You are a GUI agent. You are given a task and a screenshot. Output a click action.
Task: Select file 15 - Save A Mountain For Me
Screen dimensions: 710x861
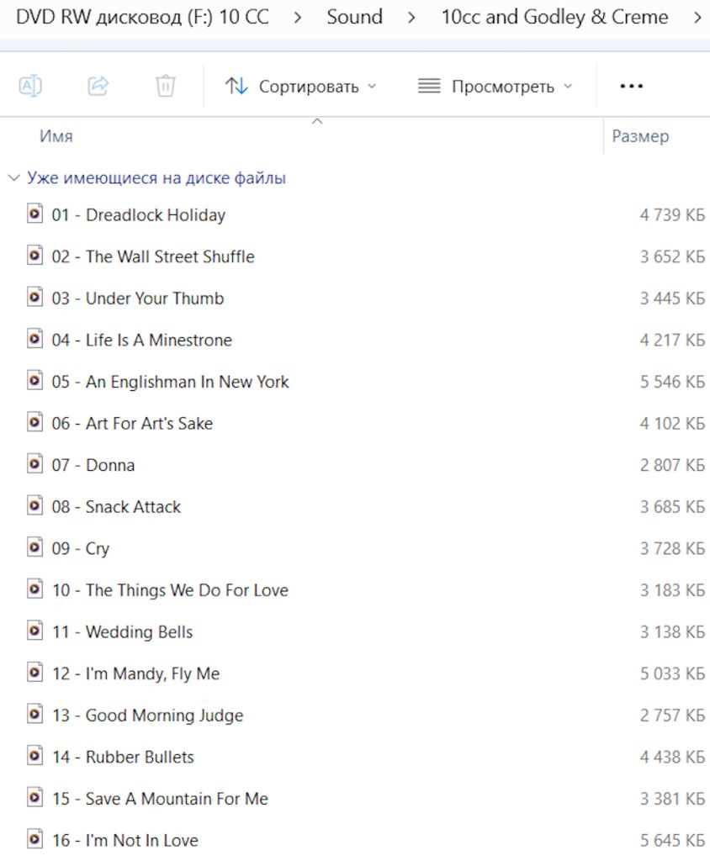pos(160,799)
